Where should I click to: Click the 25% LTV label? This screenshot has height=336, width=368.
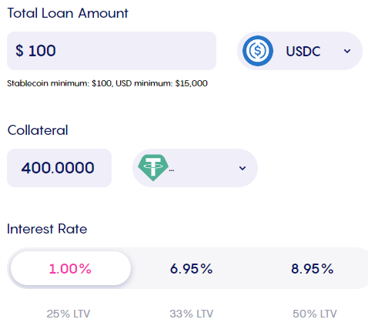(69, 314)
